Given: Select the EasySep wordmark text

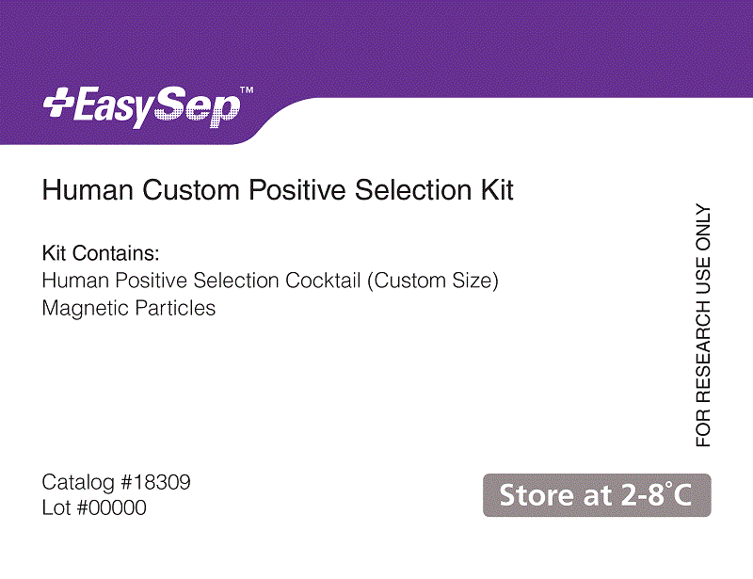Looking at the screenshot, I should click(156, 106).
